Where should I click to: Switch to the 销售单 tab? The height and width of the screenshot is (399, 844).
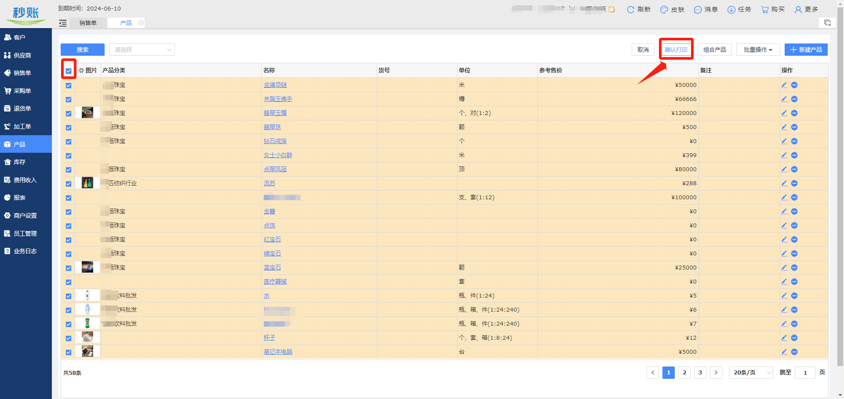[x=88, y=23]
